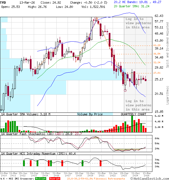Screen dimensions: 169x180
Task: Click the last red IMI crossover bar
Action: click(101, 163)
